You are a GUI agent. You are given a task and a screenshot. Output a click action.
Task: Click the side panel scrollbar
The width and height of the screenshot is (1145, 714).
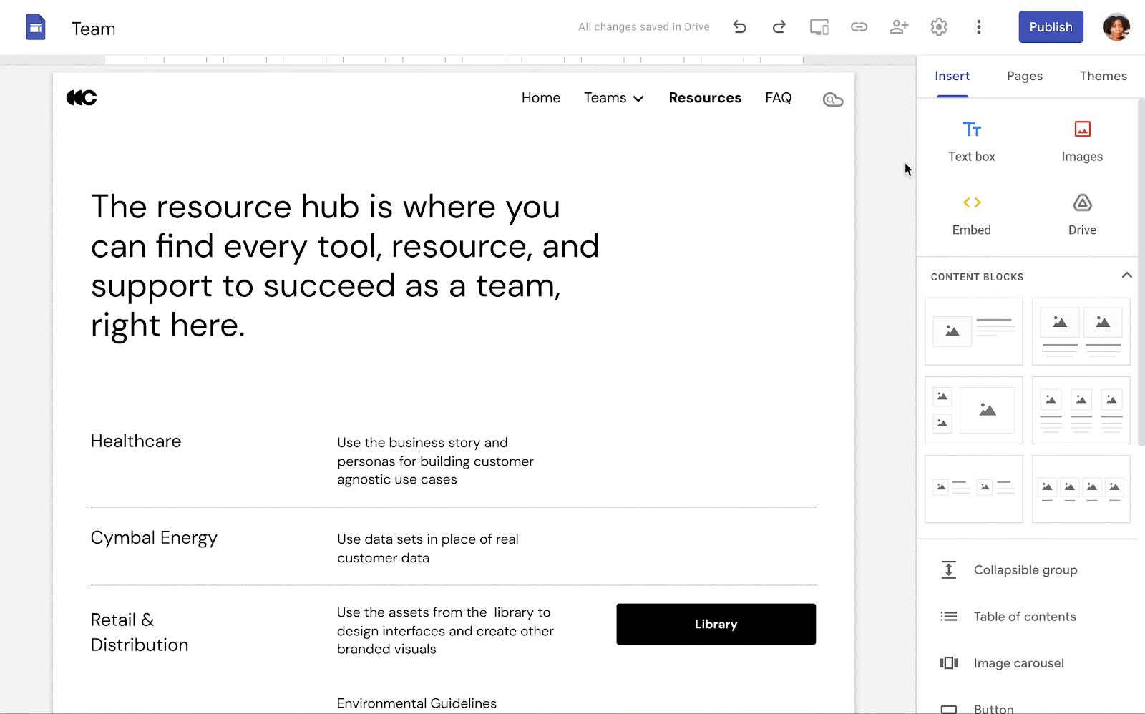tap(1141, 272)
